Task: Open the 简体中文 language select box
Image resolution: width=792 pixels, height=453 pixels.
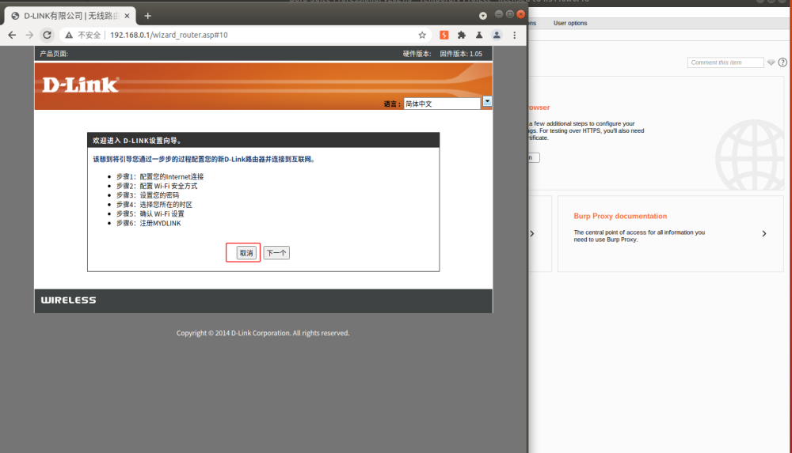Action: [x=442, y=104]
